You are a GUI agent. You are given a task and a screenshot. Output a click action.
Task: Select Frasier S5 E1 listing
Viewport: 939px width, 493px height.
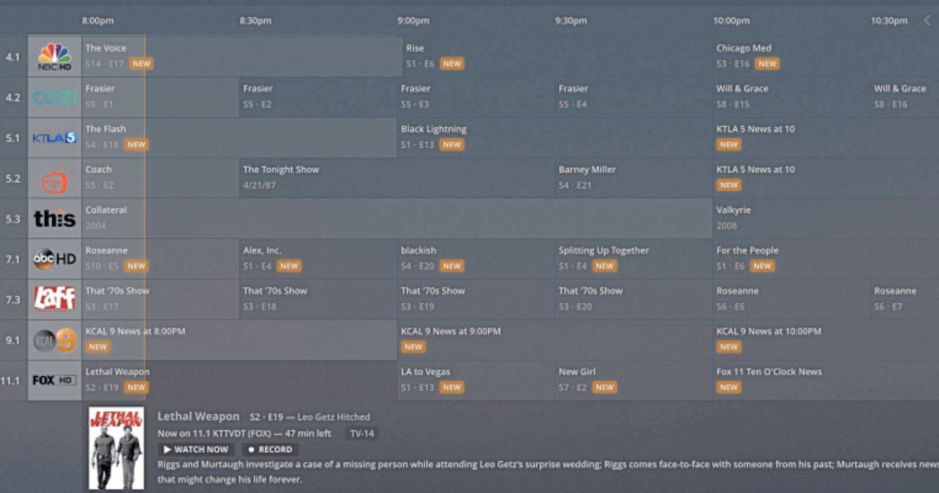tap(160, 97)
